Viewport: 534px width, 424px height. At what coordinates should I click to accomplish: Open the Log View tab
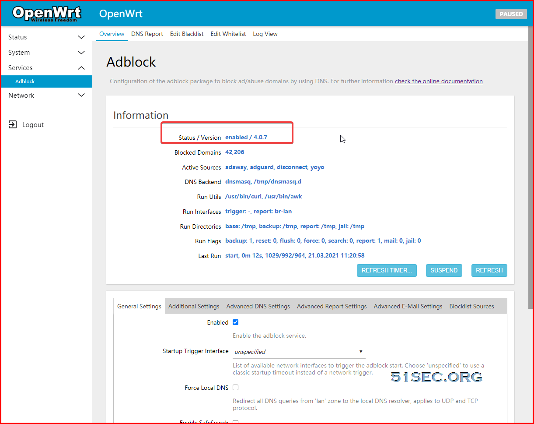point(265,34)
